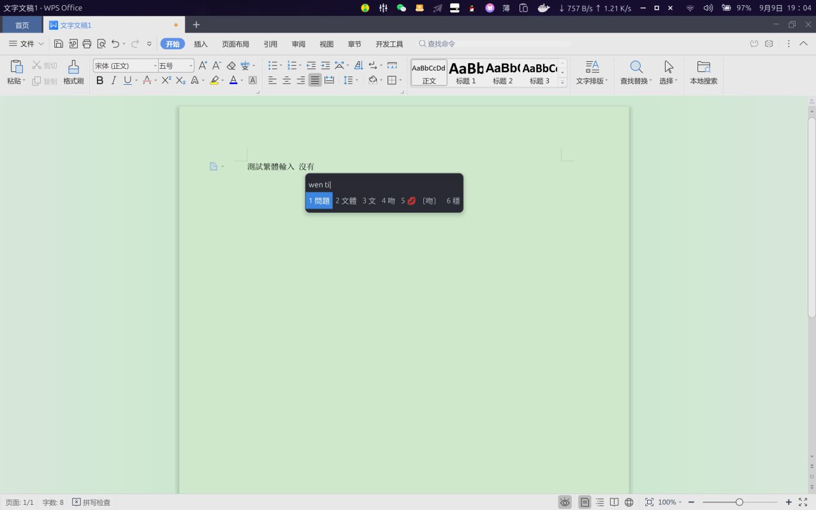Click the clear formatting eraser icon
The image size is (816, 510).
(231, 66)
